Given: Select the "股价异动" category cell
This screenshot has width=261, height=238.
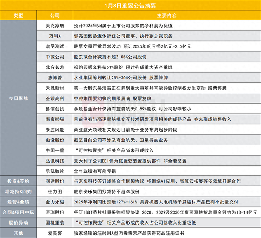Looking at the screenshot, I should coord(18,223).
